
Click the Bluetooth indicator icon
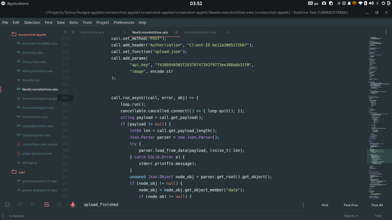click(x=378, y=3)
